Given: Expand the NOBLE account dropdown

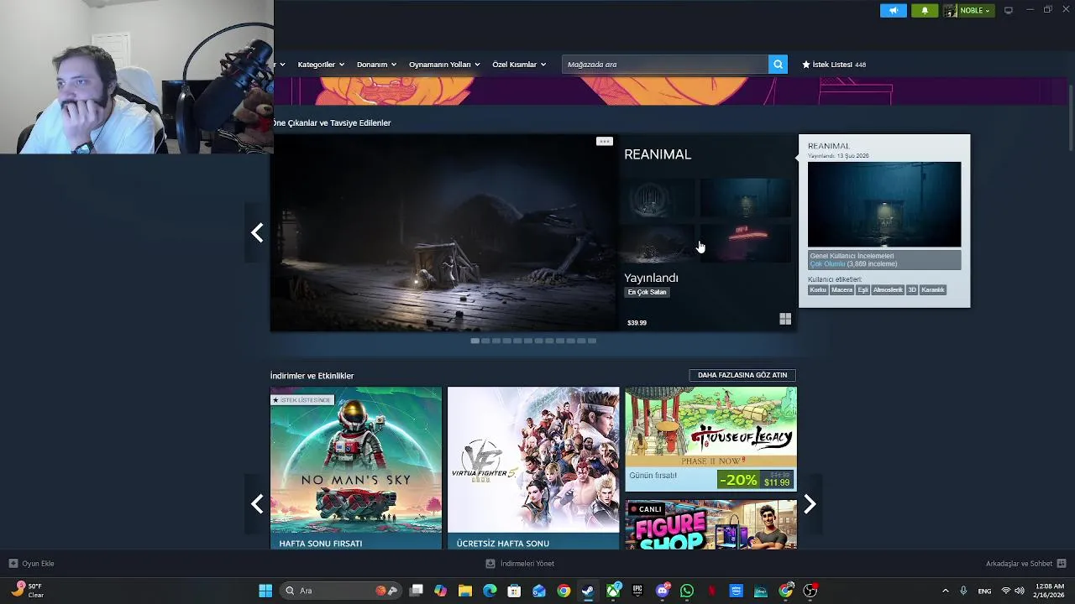Looking at the screenshot, I should coord(975,10).
